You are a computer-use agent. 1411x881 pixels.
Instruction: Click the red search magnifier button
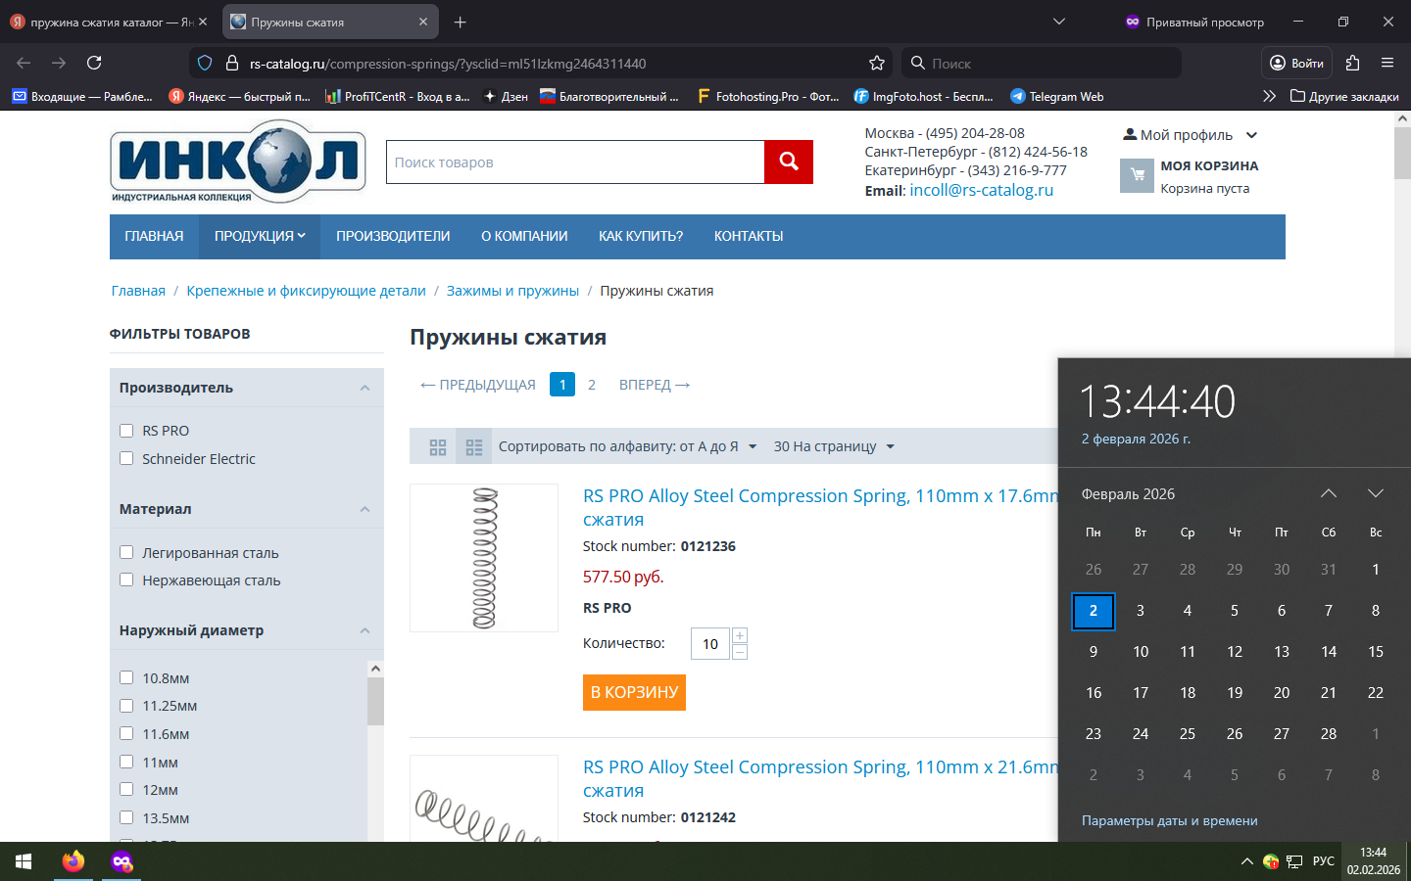point(788,162)
